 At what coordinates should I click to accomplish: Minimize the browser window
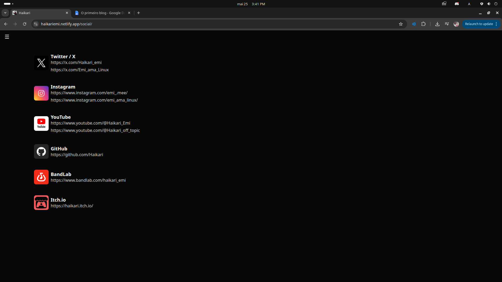(480, 13)
